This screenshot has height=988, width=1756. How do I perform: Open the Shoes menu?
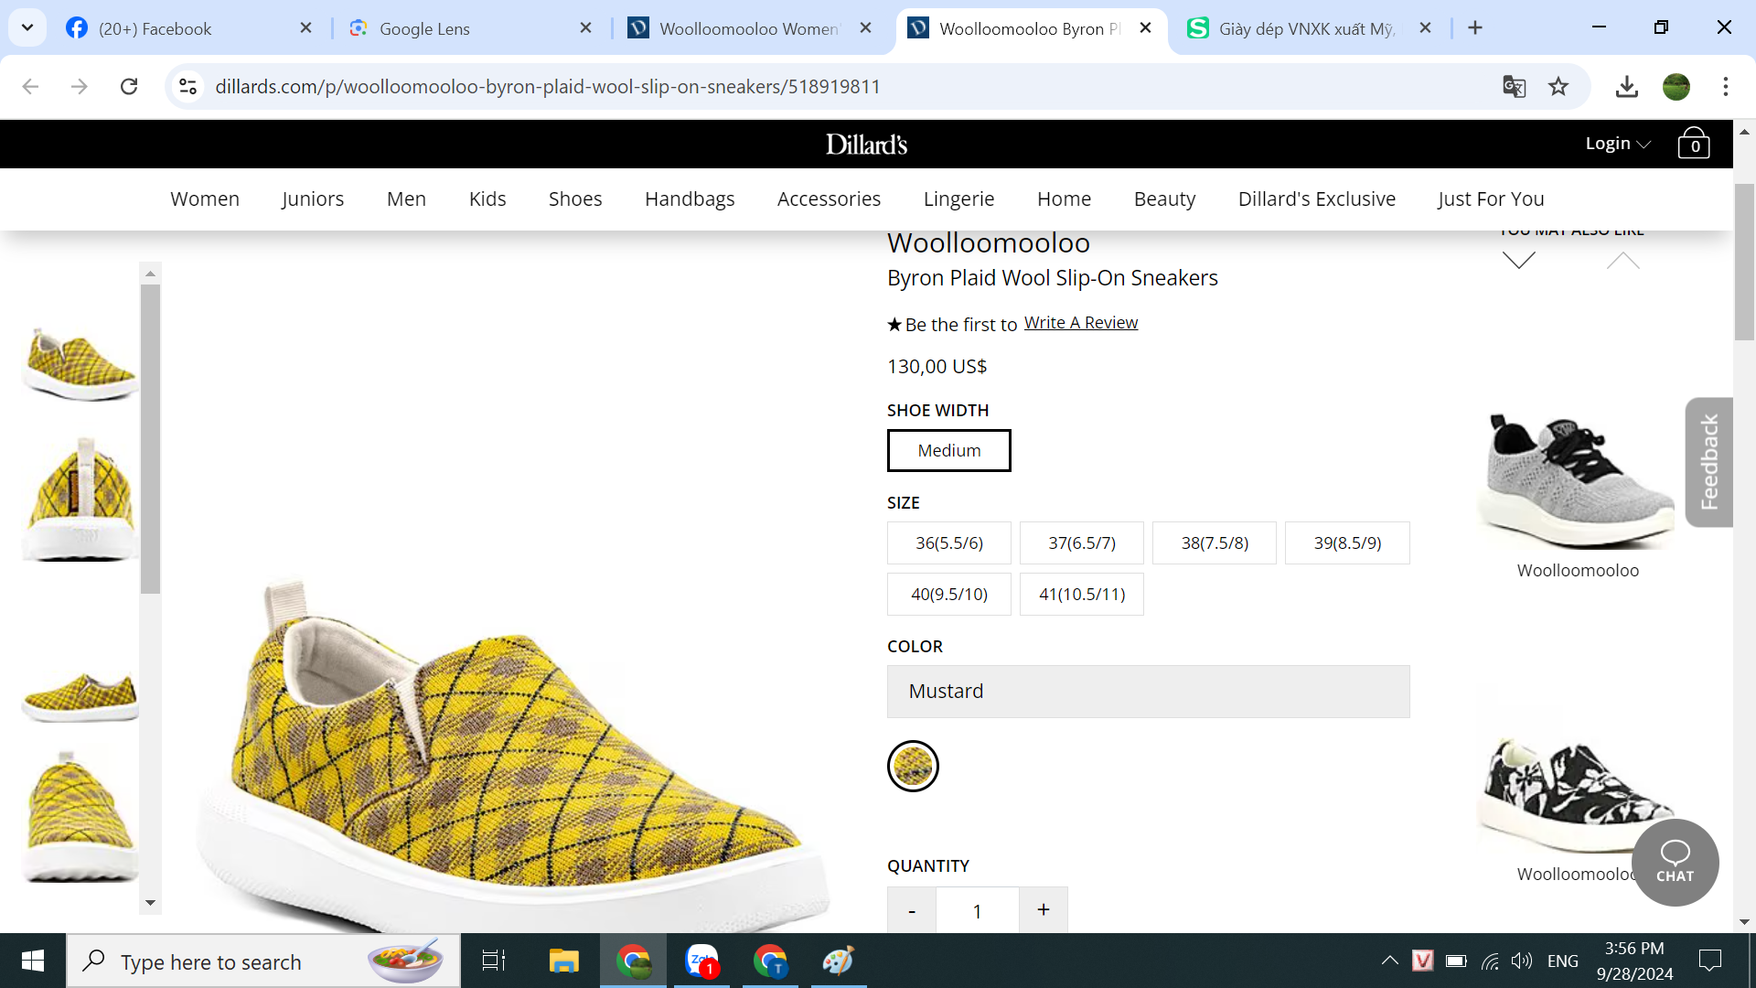click(574, 199)
